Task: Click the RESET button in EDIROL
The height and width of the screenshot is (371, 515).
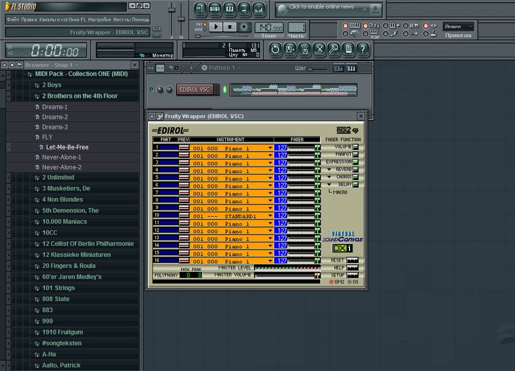Action: pos(353,260)
